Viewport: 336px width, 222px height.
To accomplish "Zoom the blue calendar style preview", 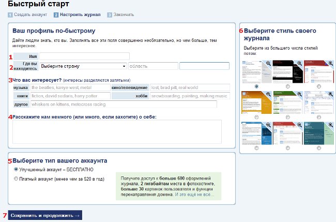I will [x=268, y=125].
